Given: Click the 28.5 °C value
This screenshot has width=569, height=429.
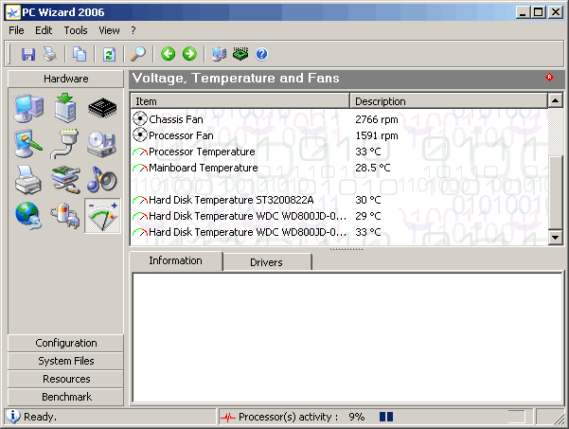Looking at the screenshot, I should pos(372,168).
